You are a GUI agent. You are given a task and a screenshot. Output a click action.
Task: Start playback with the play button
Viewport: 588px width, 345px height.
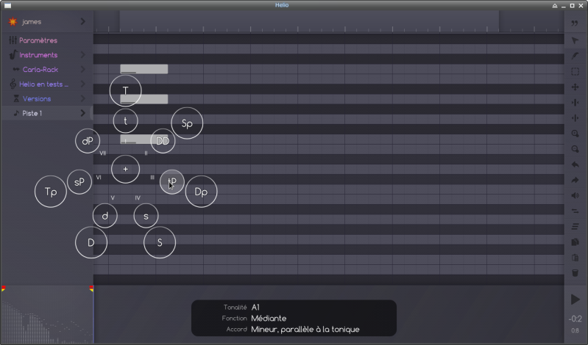point(575,299)
